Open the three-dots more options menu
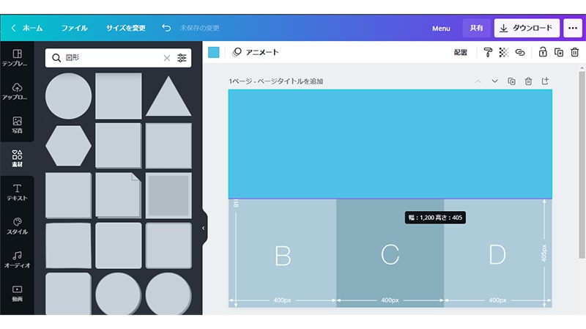Screen dimensions: 586x329 click(x=574, y=28)
